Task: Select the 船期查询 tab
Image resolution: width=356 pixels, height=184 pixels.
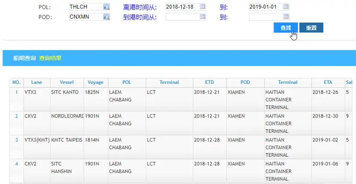Action: pos(25,58)
